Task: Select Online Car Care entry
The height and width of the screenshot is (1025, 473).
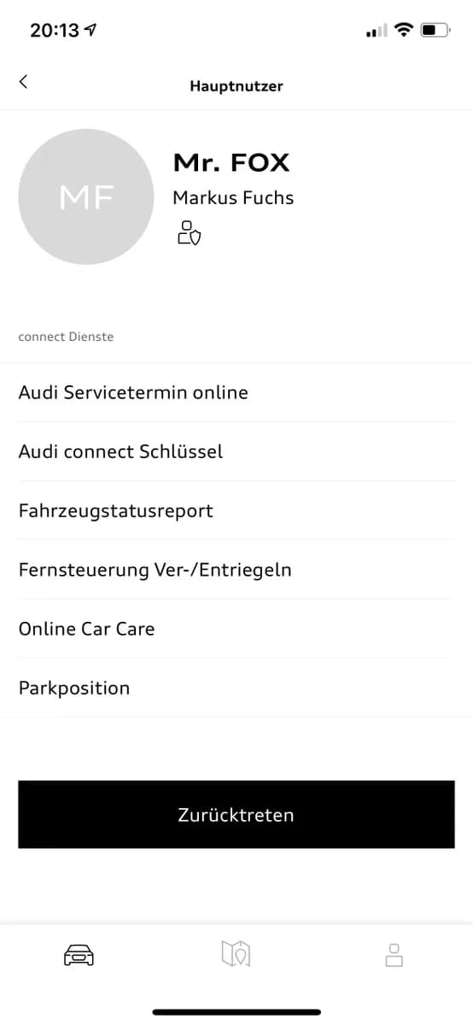Action: click(x=236, y=629)
